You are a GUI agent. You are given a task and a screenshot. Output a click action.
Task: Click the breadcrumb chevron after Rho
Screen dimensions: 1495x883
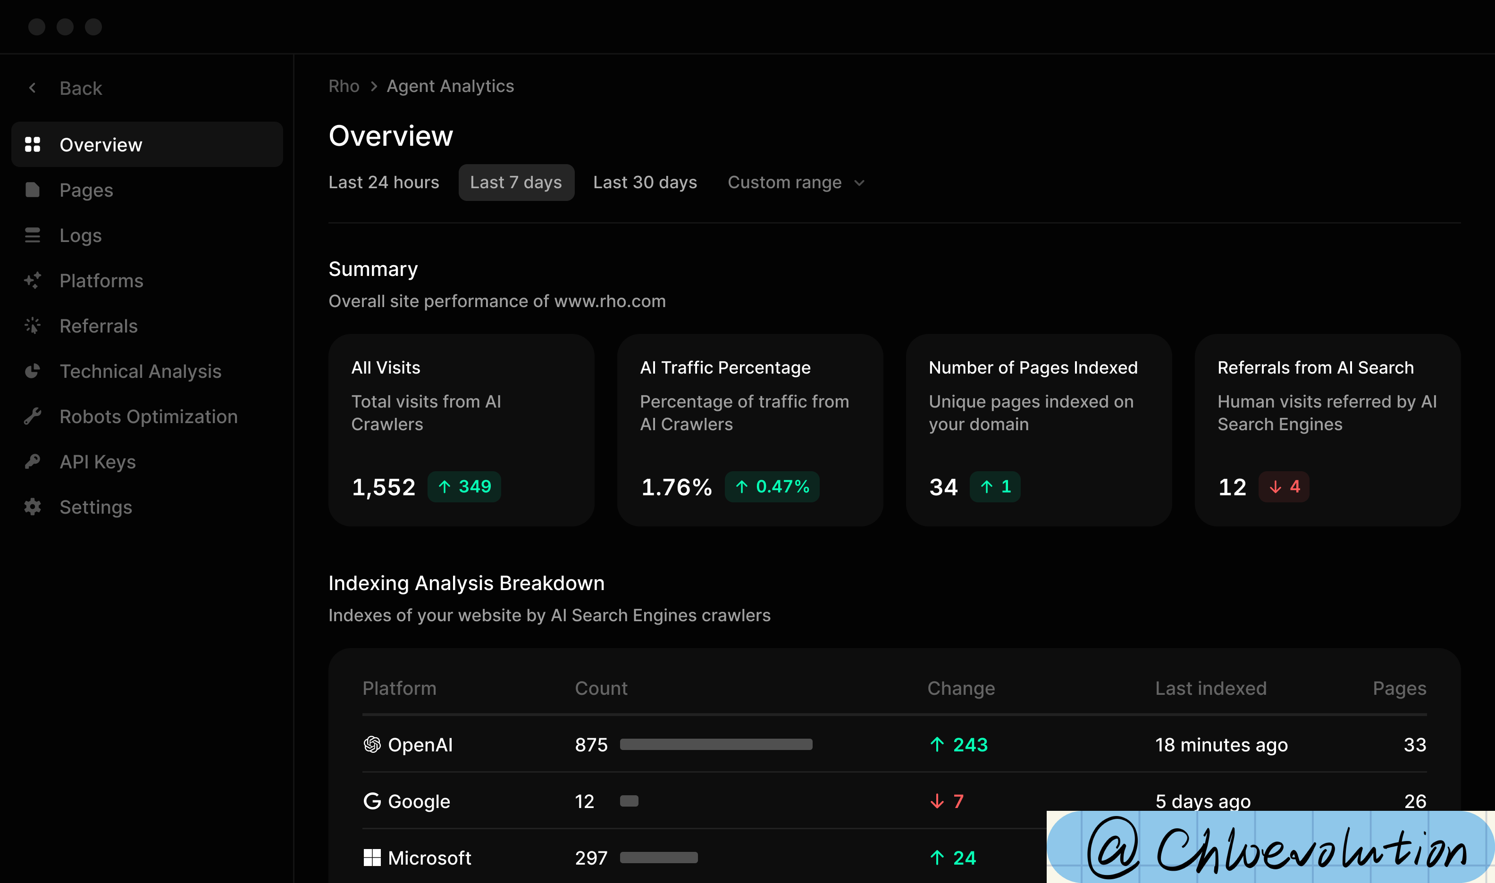[x=373, y=86]
